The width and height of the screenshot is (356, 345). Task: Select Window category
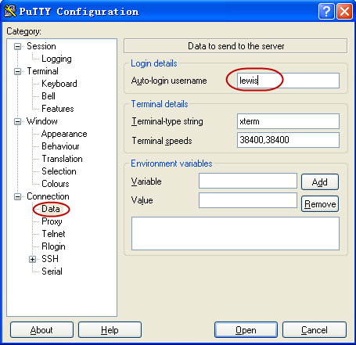(x=41, y=121)
